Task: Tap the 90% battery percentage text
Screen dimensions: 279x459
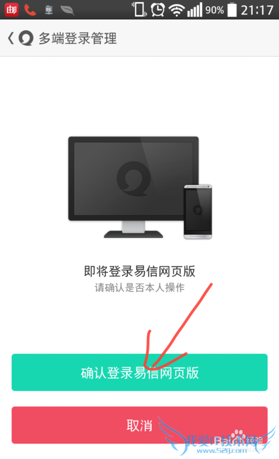Action: [214, 10]
